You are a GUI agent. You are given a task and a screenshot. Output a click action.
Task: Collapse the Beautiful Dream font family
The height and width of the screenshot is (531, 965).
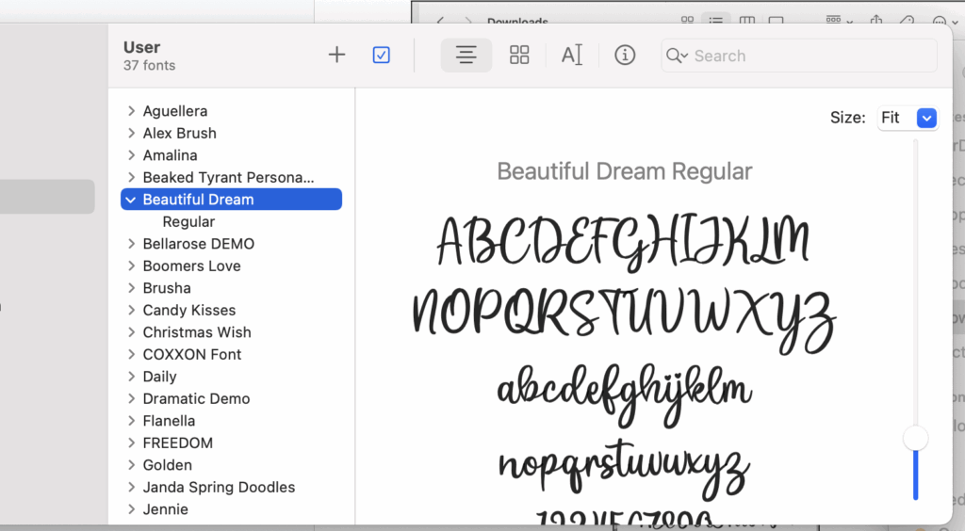(x=131, y=200)
